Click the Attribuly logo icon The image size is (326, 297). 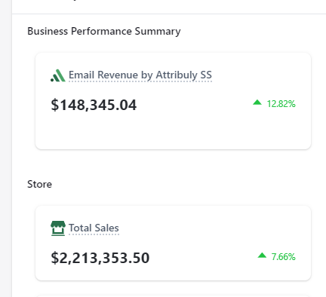point(58,75)
